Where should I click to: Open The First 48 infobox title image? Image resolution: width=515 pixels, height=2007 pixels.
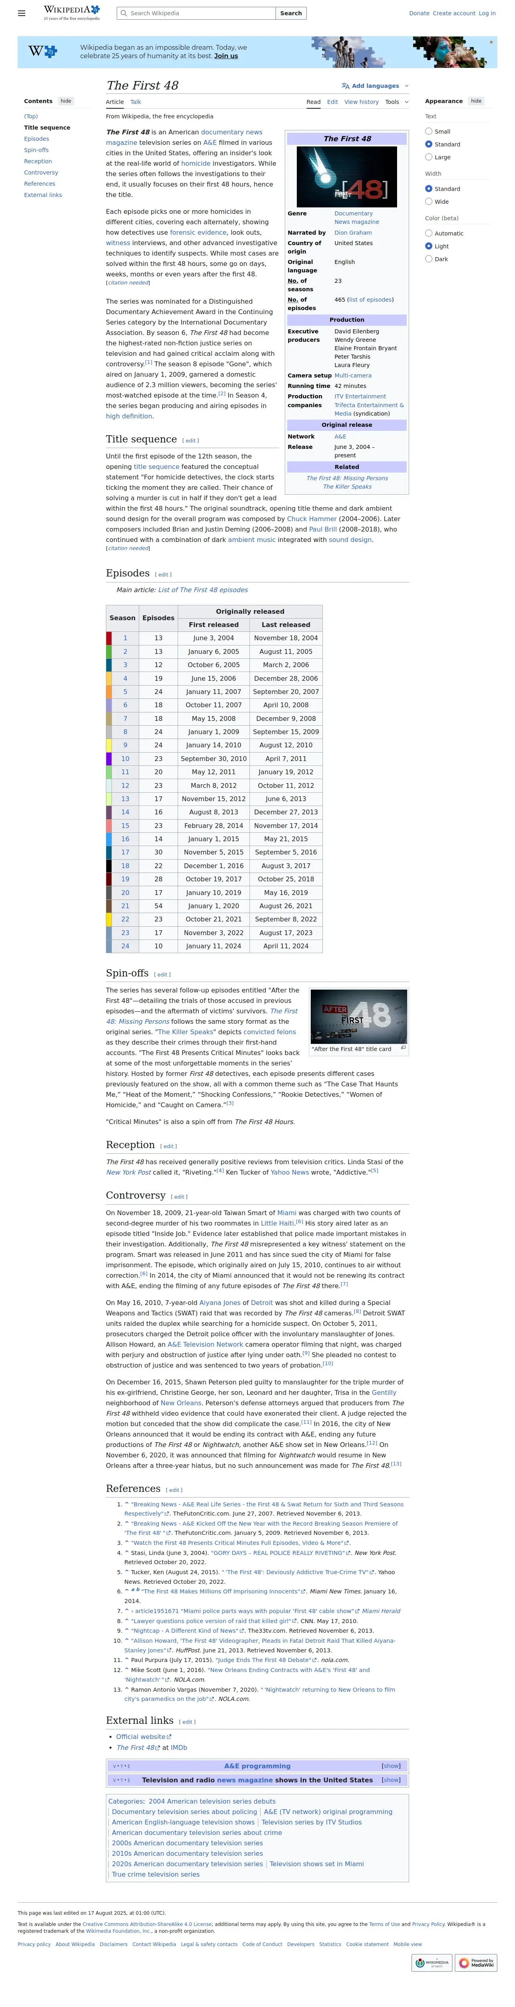coord(347,178)
